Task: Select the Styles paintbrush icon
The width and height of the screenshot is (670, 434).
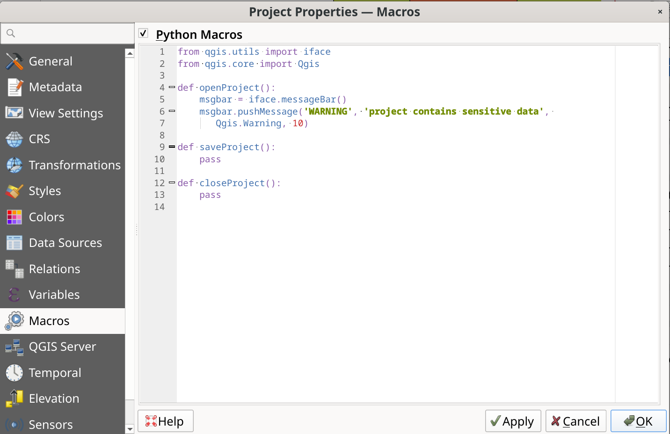Action: coord(14,191)
